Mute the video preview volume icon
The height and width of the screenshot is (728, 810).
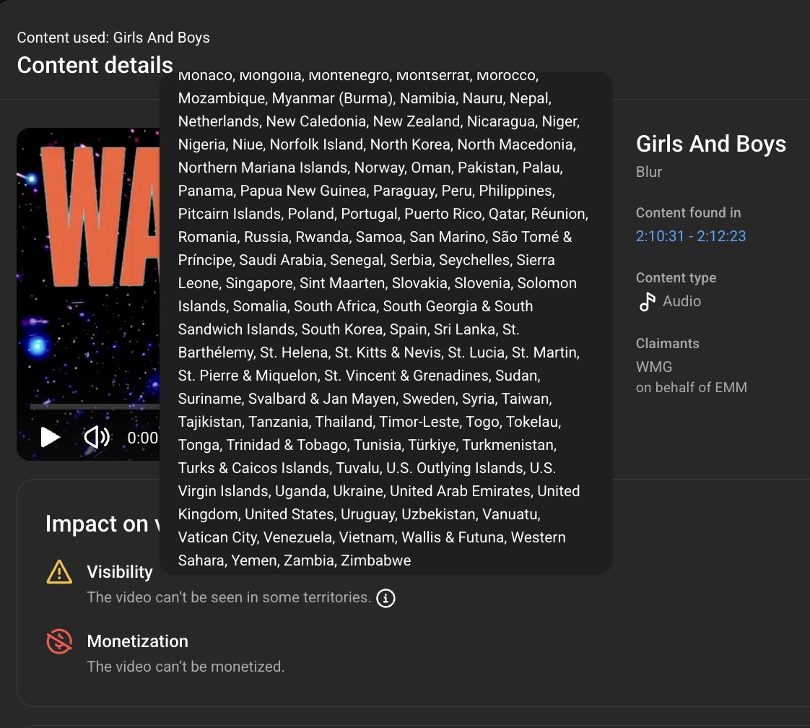97,437
